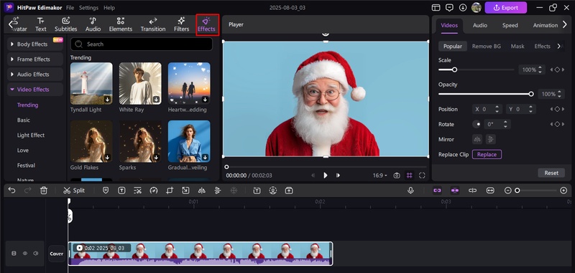
Task: Select the Remove BG sub-tab
Action: [x=487, y=46]
